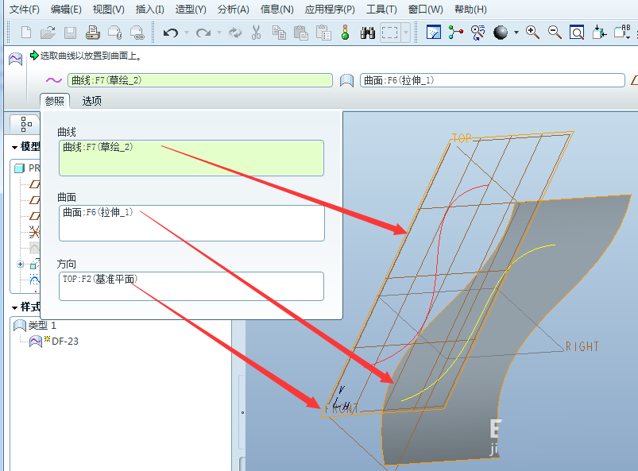The height and width of the screenshot is (471, 638).
Task: Open the undo history dropdown arrow
Action: pos(187,33)
